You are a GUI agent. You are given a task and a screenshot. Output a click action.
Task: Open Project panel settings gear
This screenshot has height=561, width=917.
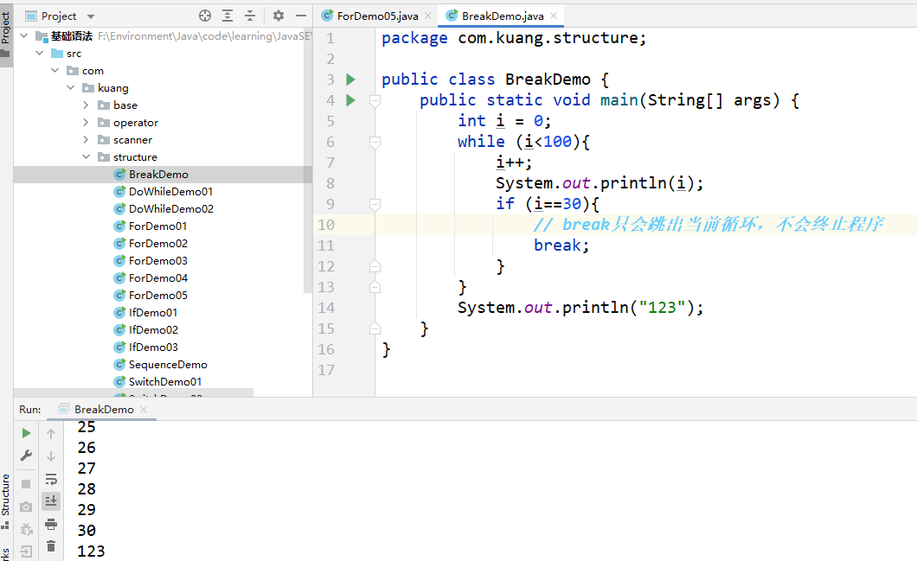pyautogui.click(x=279, y=16)
